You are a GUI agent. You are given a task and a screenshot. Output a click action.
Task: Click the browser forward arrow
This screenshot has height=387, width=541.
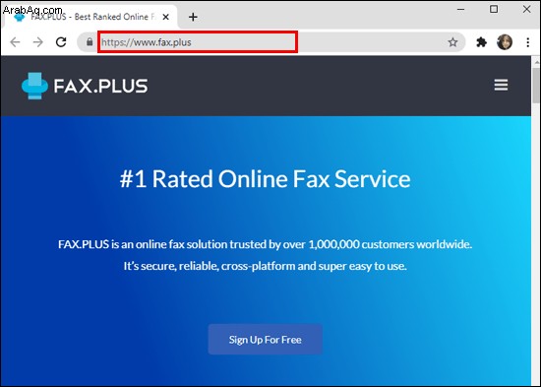tap(38, 42)
